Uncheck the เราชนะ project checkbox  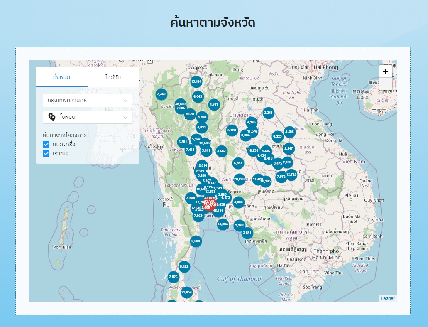[46, 154]
